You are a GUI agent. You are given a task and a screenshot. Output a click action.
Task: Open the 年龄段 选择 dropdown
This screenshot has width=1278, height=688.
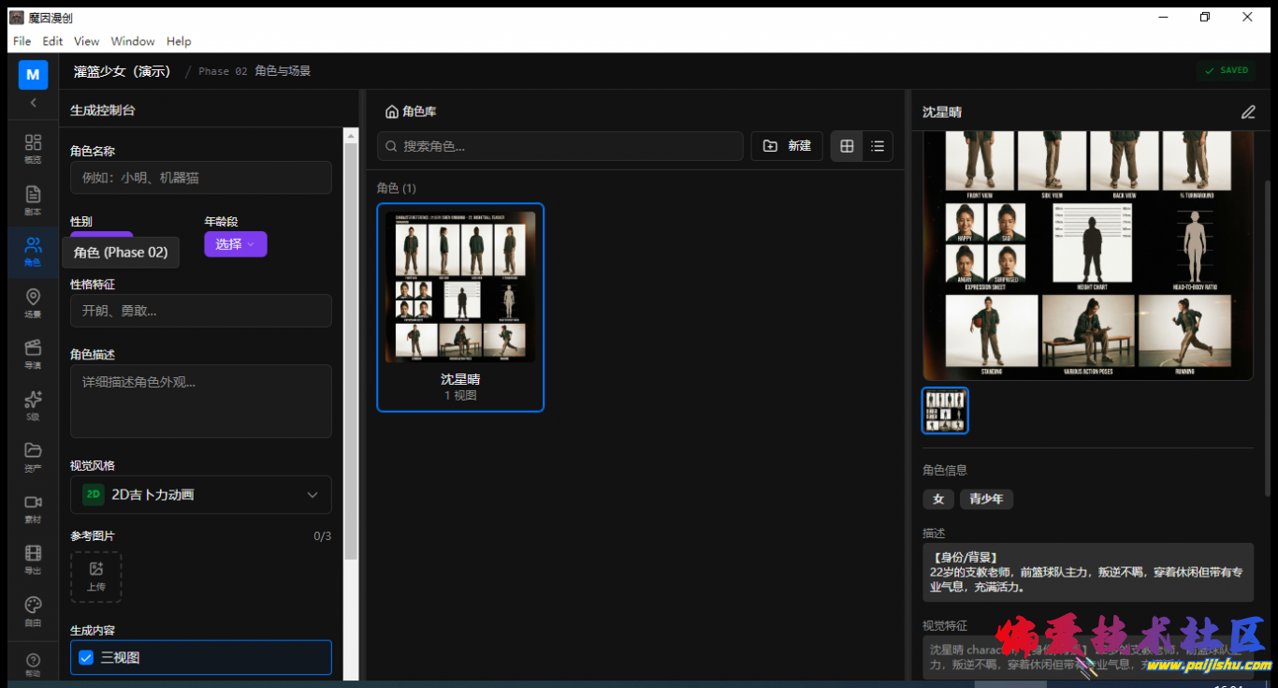[235, 243]
